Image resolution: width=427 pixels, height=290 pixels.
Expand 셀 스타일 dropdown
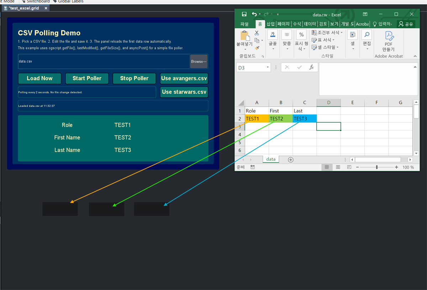(338, 47)
